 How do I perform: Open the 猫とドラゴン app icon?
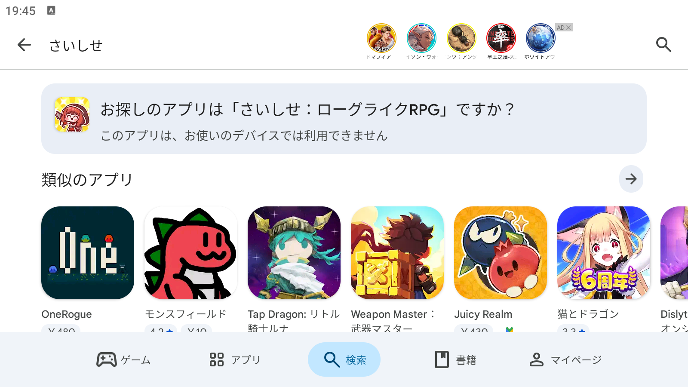pyautogui.click(x=604, y=253)
